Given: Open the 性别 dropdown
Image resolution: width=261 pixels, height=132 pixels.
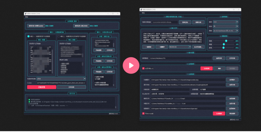Looking at the screenshot, I should coord(226,26).
